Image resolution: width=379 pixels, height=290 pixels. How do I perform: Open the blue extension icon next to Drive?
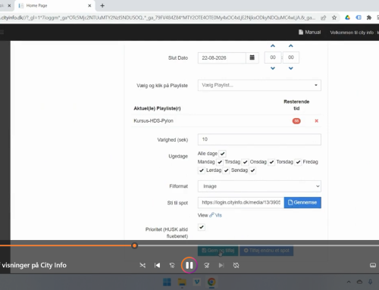point(359,17)
